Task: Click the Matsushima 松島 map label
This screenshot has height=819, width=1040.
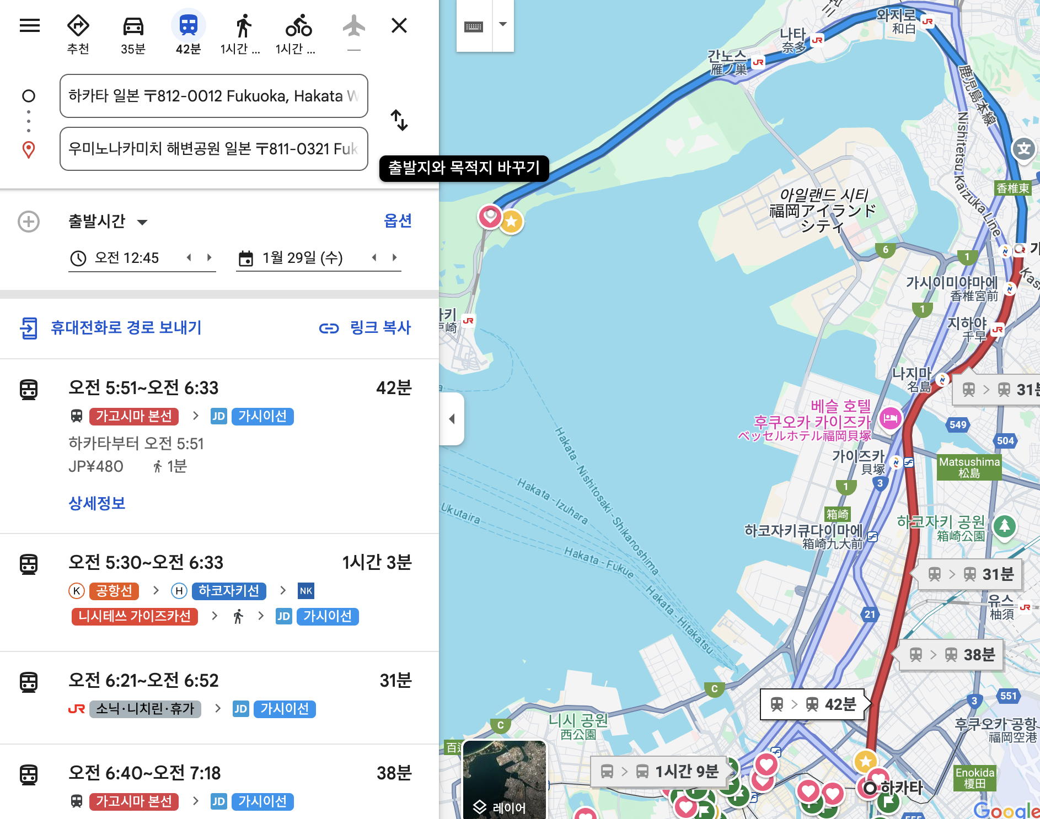Action: point(969,467)
